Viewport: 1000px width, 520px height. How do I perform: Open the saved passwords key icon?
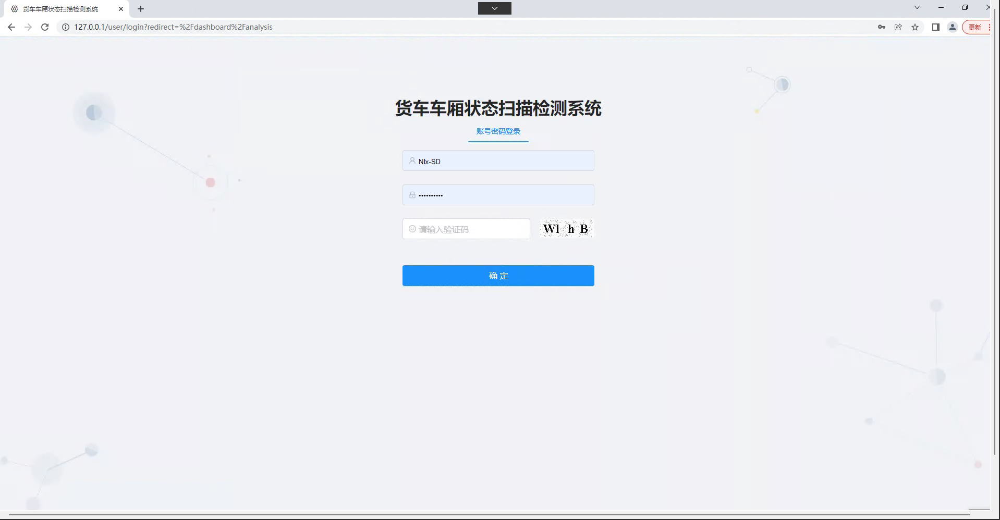[881, 27]
